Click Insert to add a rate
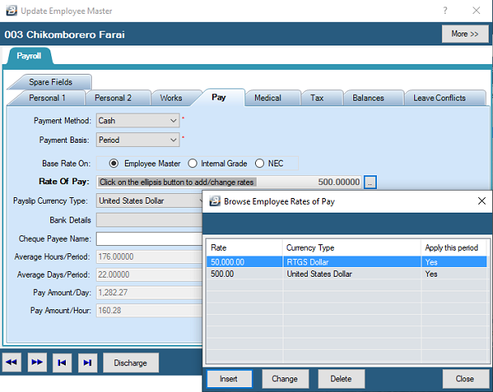The height and width of the screenshot is (392, 493). [228, 379]
